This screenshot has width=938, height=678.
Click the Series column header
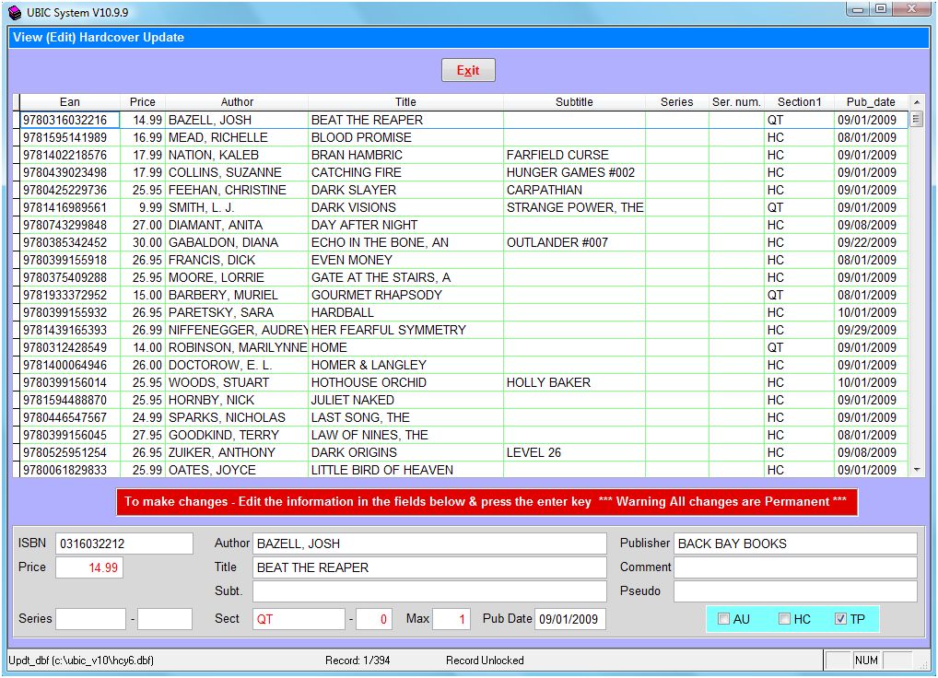[677, 102]
